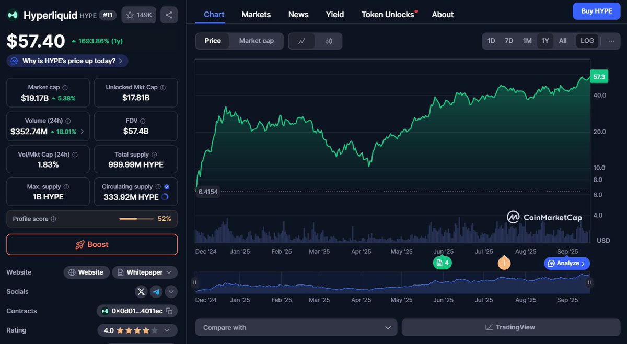Toggle the LOG scale button
Screen dimensions: 627x344
tap(587, 41)
